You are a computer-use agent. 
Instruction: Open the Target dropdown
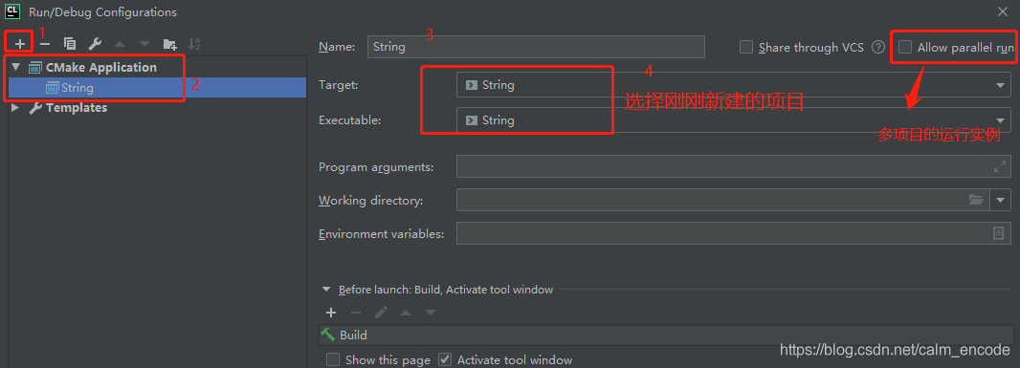pos(734,84)
